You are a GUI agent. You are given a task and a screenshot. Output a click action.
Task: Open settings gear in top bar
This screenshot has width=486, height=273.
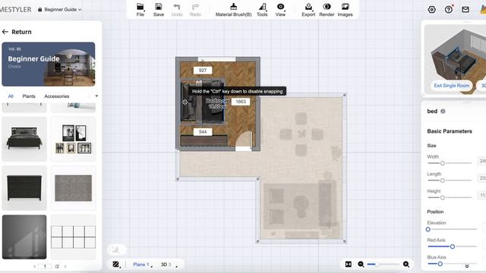point(432,10)
